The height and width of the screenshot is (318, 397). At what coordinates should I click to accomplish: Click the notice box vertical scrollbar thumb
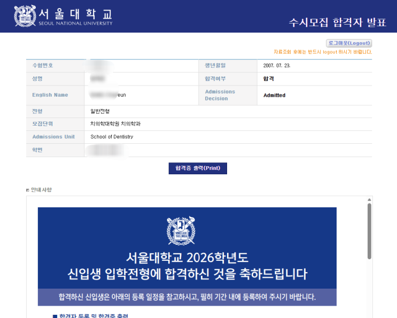369,231
